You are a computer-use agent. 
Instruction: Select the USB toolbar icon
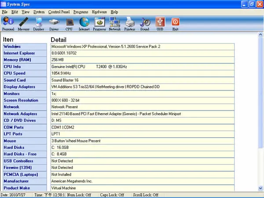pos(160,24)
